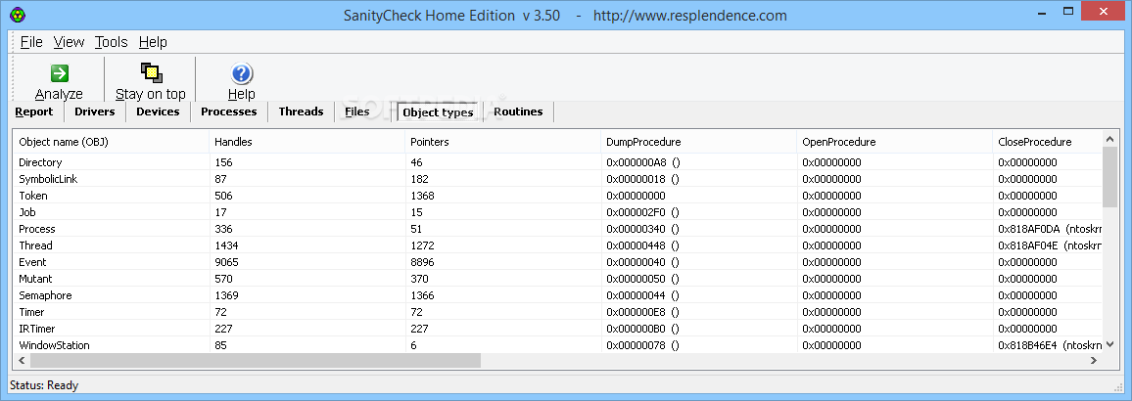Select the Token row
The width and height of the screenshot is (1132, 401).
point(558,196)
